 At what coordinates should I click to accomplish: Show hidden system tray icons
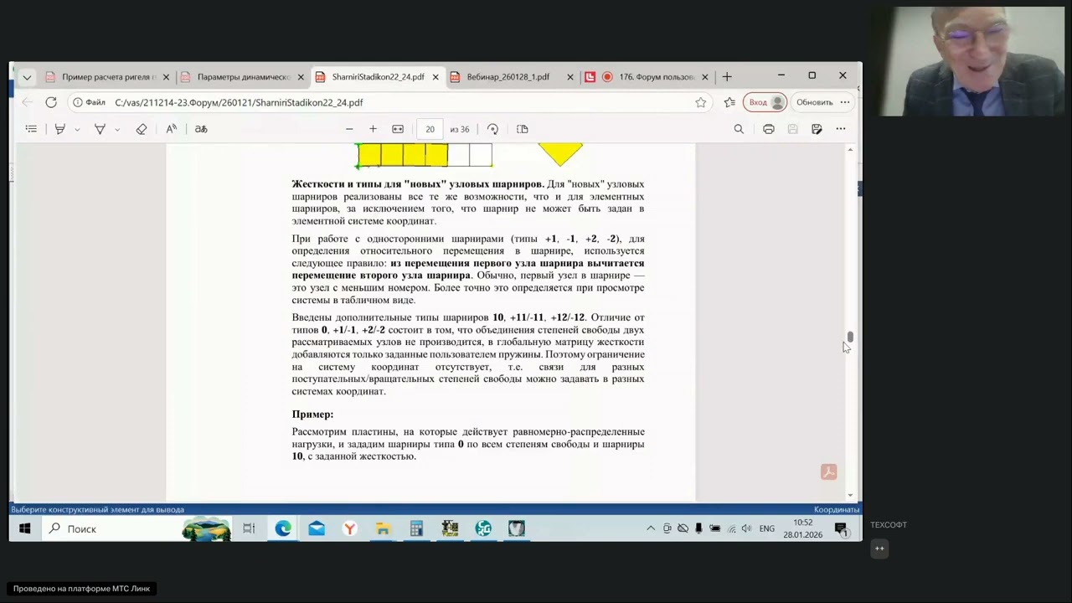click(x=651, y=528)
